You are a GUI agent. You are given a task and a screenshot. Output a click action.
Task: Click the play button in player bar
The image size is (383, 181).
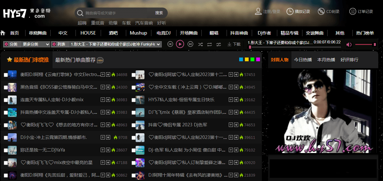180,44
